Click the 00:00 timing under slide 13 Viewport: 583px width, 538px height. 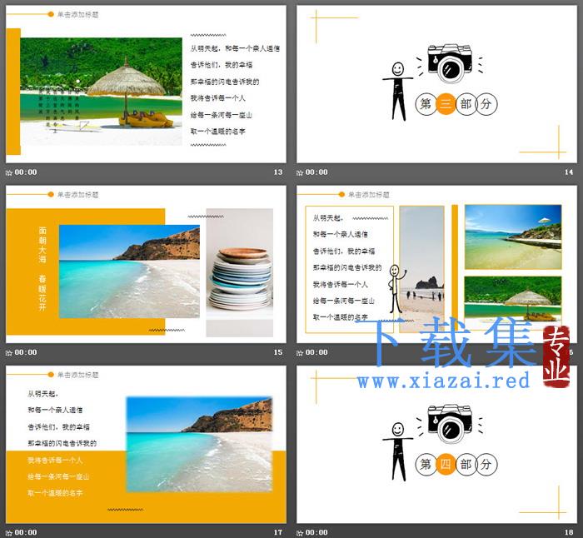[26, 172]
